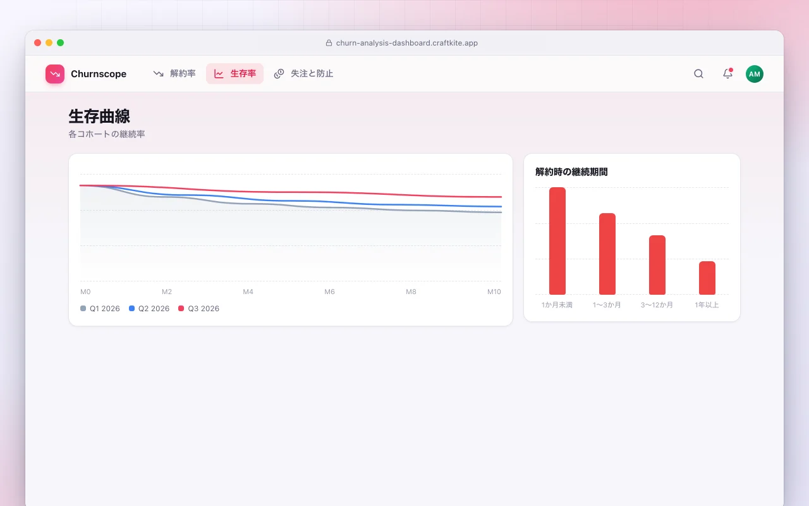The width and height of the screenshot is (809, 506).
Task: Click the 生存曲線 page heading
Action: 99,116
